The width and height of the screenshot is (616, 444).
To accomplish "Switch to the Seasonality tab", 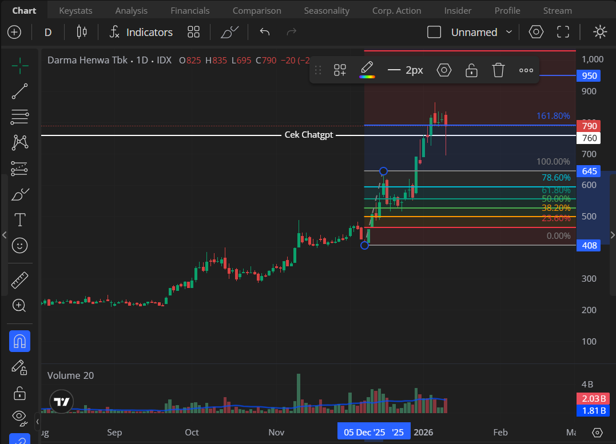I will point(327,11).
